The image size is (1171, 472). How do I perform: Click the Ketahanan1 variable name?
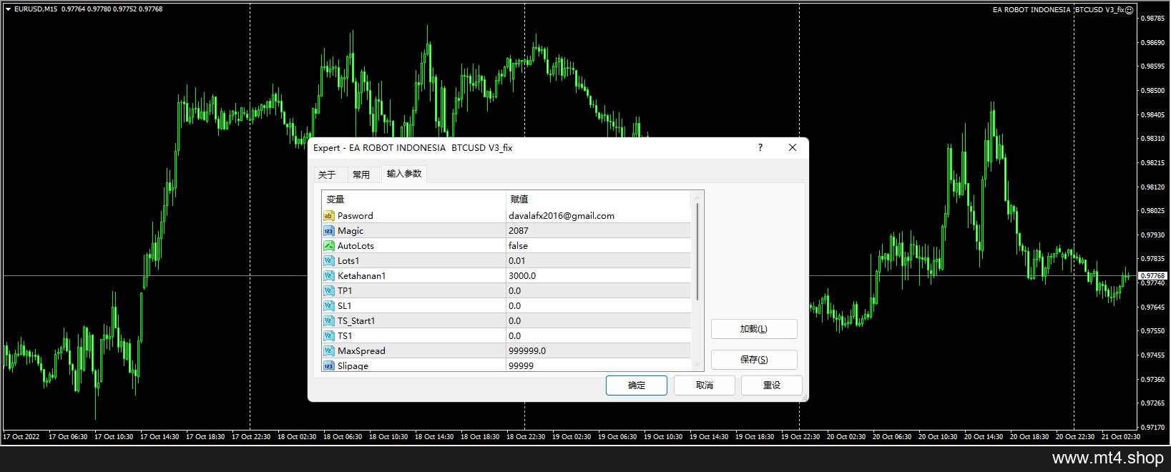[x=362, y=276]
